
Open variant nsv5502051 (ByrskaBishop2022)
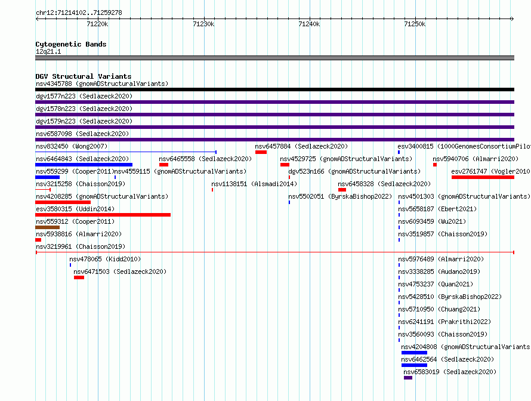[x=340, y=196]
